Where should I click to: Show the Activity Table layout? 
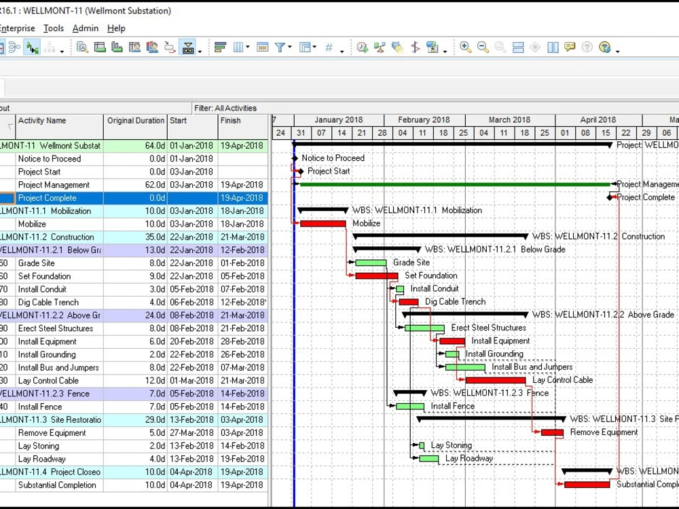point(100,48)
